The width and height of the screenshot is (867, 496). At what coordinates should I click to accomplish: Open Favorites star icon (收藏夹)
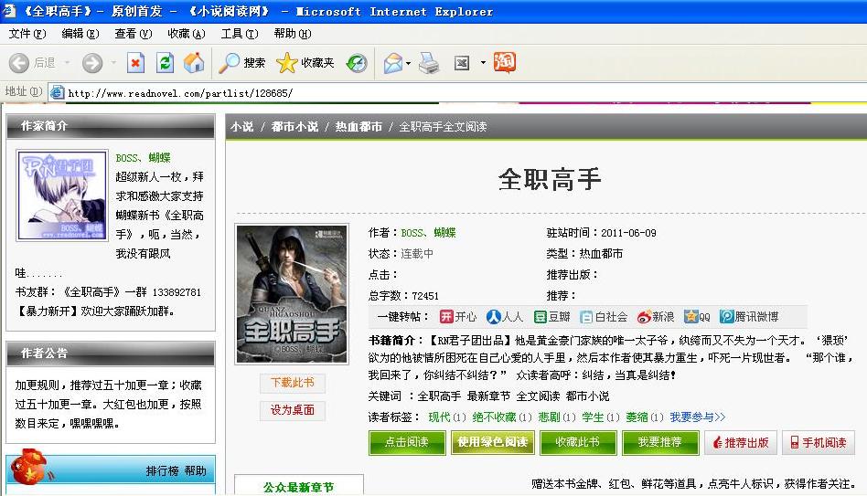click(x=286, y=63)
